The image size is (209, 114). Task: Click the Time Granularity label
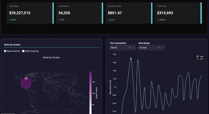point(118,43)
